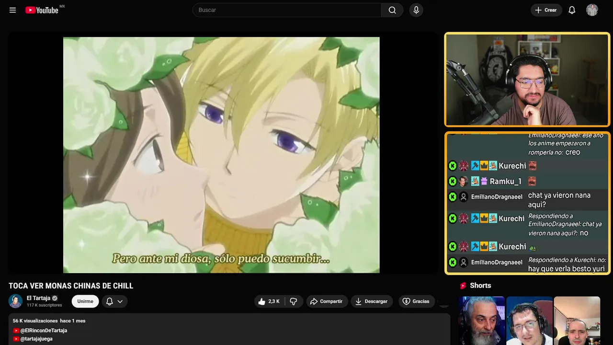
Task: Click the streamer webcam overlay
Action: point(527,80)
